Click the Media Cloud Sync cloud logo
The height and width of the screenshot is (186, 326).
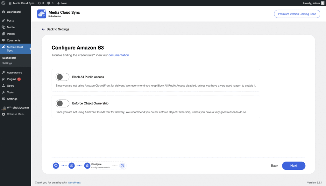point(42,14)
